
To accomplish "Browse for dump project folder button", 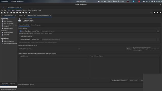I will click(x=158, y=31).
